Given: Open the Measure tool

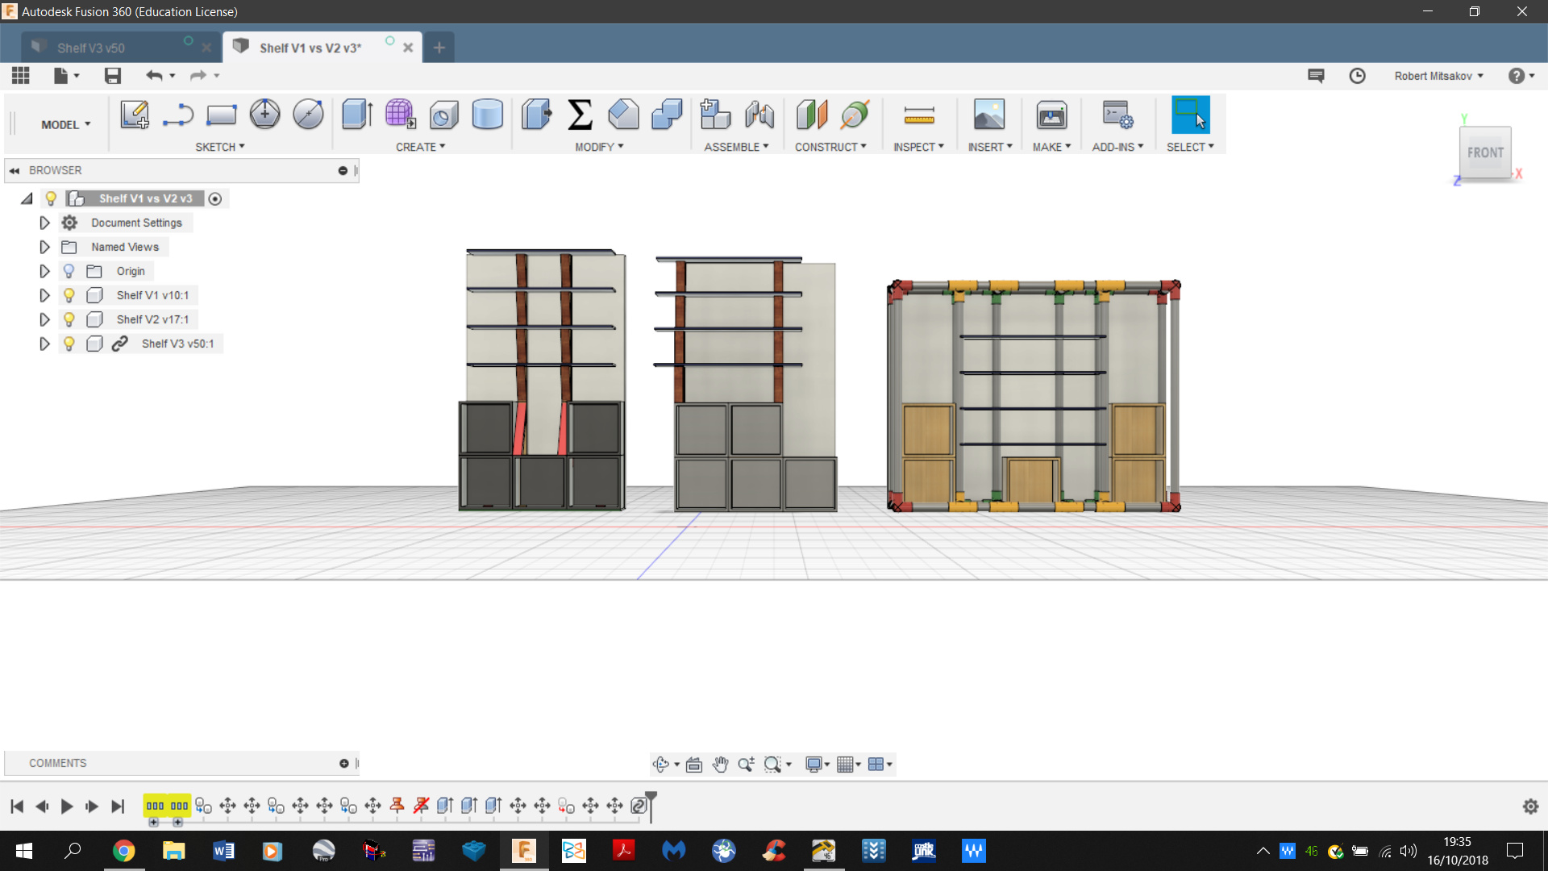Looking at the screenshot, I should click(919, 116).
